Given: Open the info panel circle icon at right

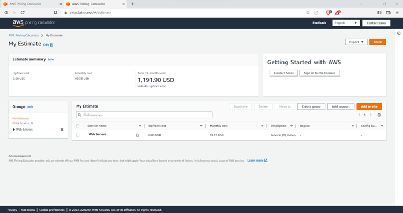Looking at the screenshot, I should click(399, 33).
